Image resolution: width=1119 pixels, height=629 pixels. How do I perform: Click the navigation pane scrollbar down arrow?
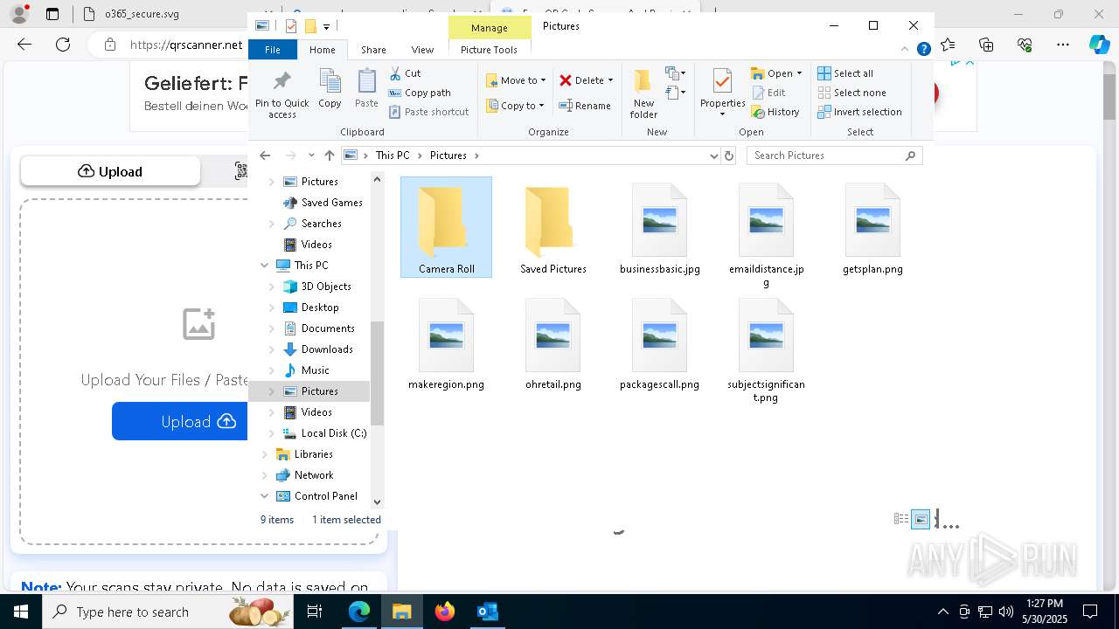378,502
